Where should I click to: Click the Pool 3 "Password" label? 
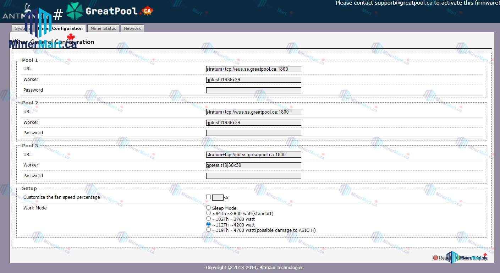(33, 175)
